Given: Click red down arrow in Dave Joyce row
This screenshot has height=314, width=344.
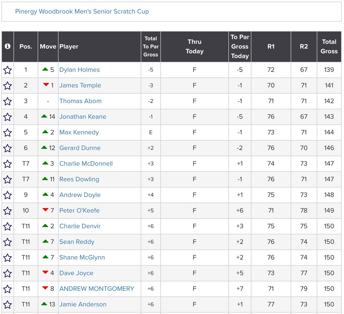Looking at the screenshot, I should click(x=45, y=272).
